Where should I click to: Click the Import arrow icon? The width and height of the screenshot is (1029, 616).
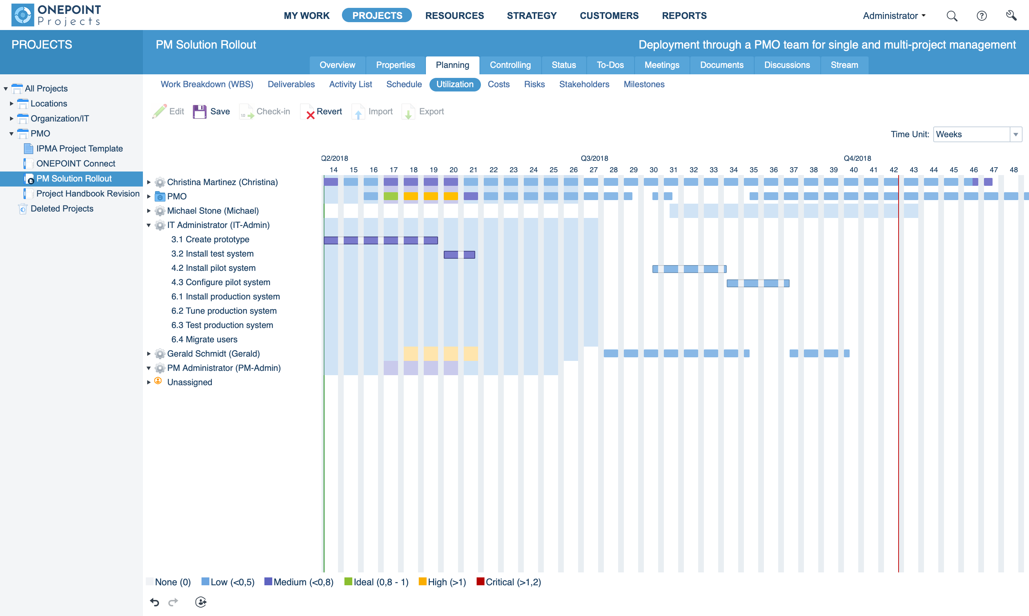(358, 112)
